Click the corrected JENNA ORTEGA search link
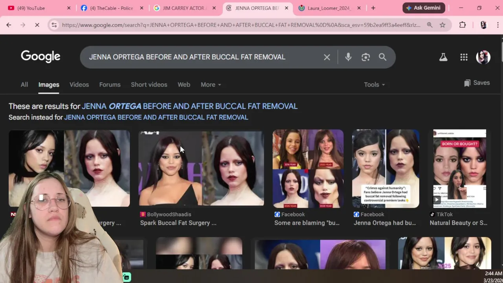 point(189,106)
